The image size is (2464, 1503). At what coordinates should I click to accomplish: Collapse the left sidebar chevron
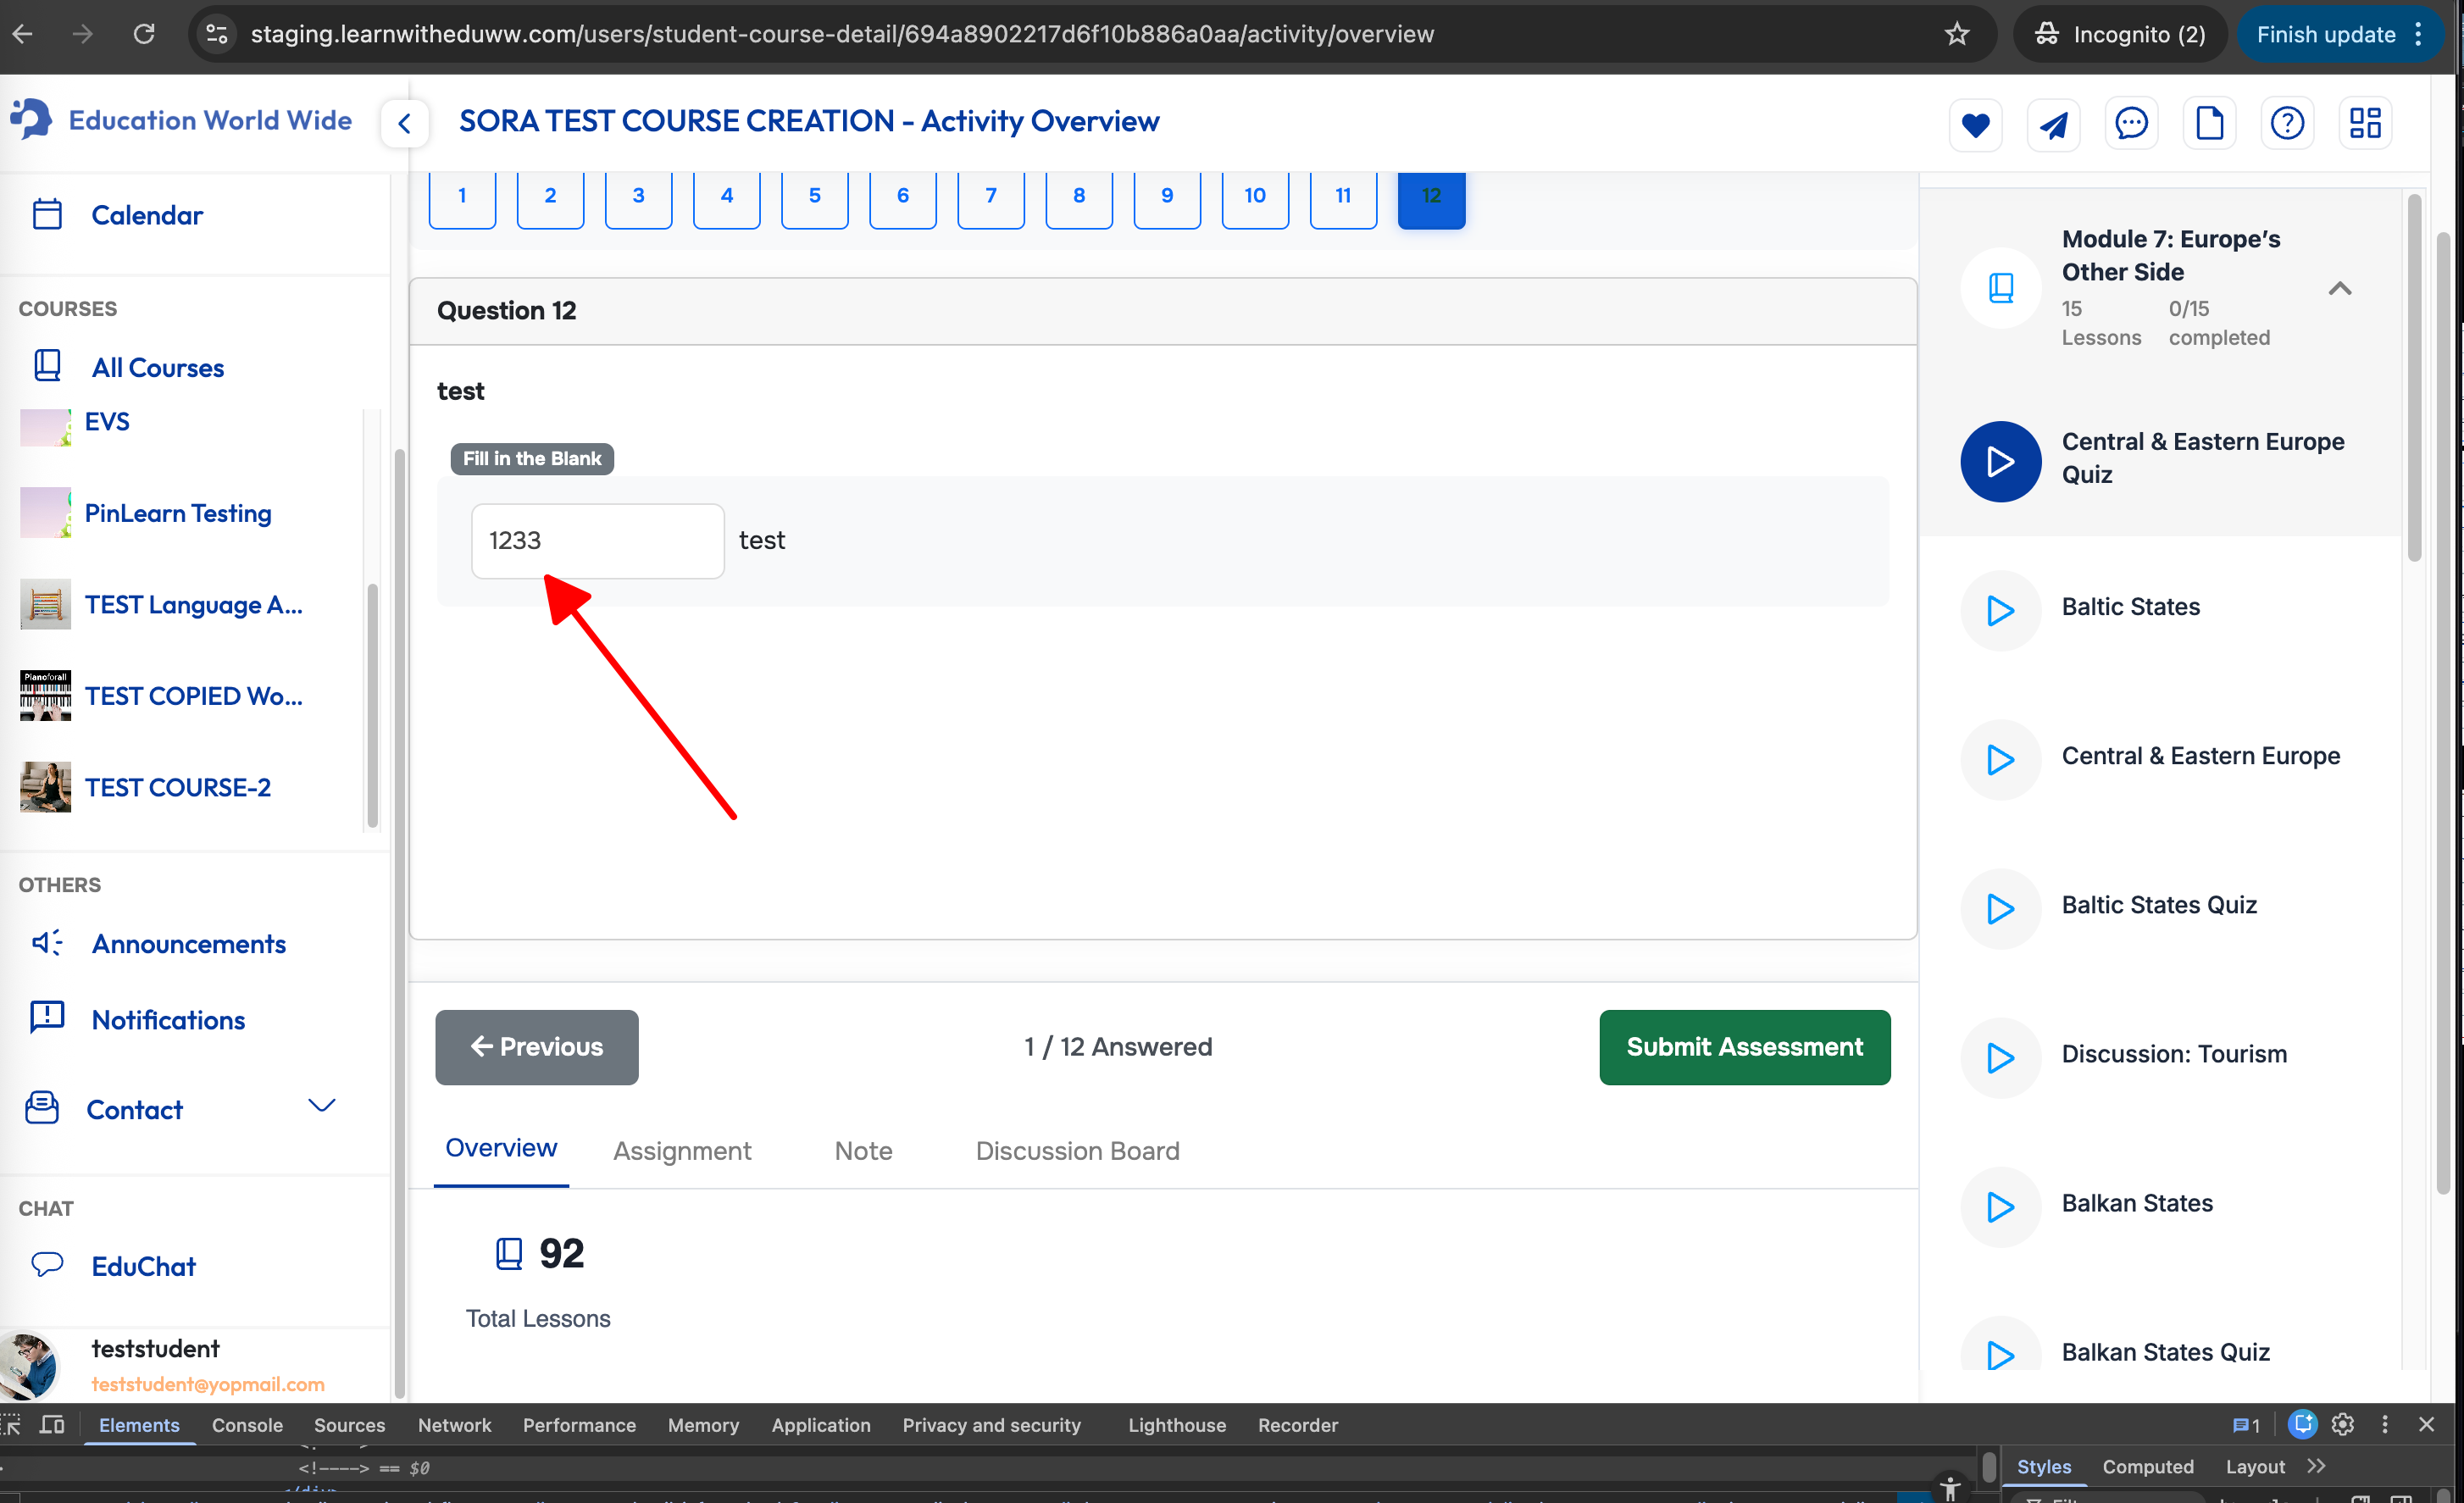click(x=404, y=124)
